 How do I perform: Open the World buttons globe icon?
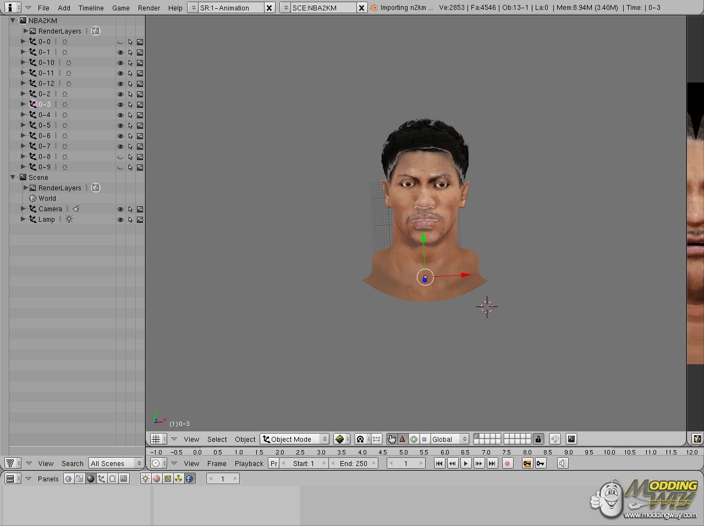[190, 479]
